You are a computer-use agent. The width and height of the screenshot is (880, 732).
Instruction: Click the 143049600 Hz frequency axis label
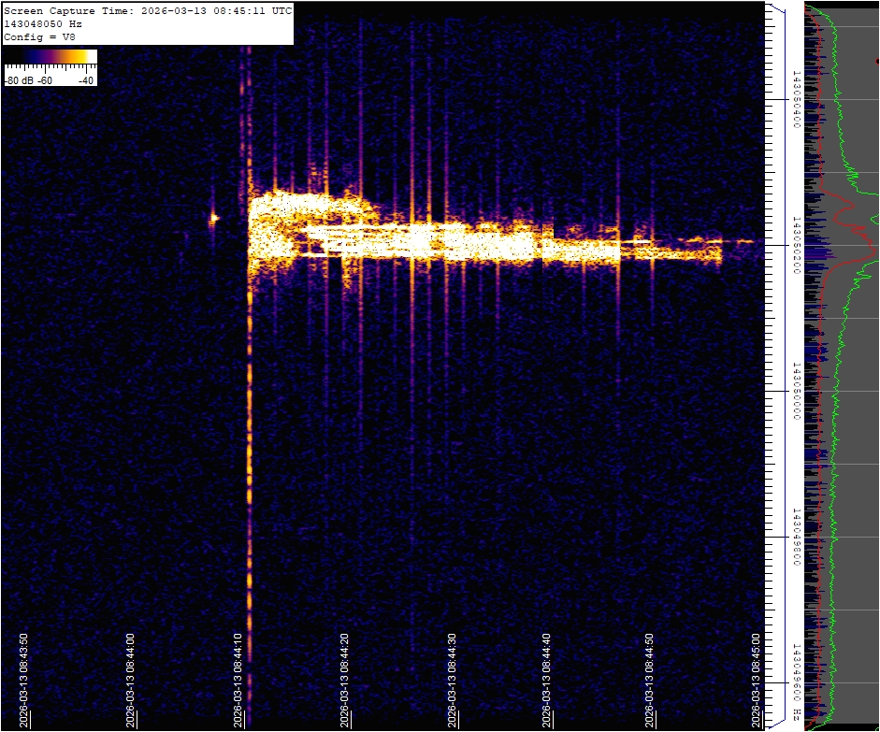point(796,681)
